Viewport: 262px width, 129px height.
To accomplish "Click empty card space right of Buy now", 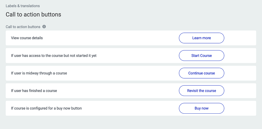I will coord(240,108).
